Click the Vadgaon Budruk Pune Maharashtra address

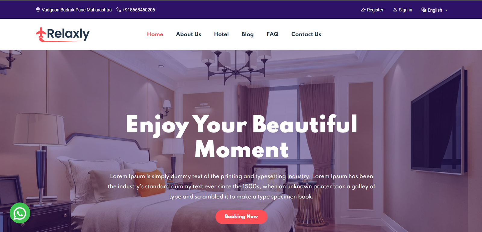(77, 10)
